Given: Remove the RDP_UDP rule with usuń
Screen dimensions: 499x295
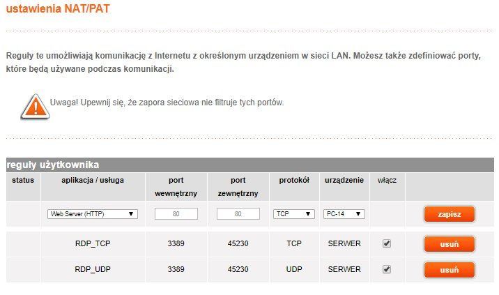Looking at the screenshot, I should pos(449,269).
